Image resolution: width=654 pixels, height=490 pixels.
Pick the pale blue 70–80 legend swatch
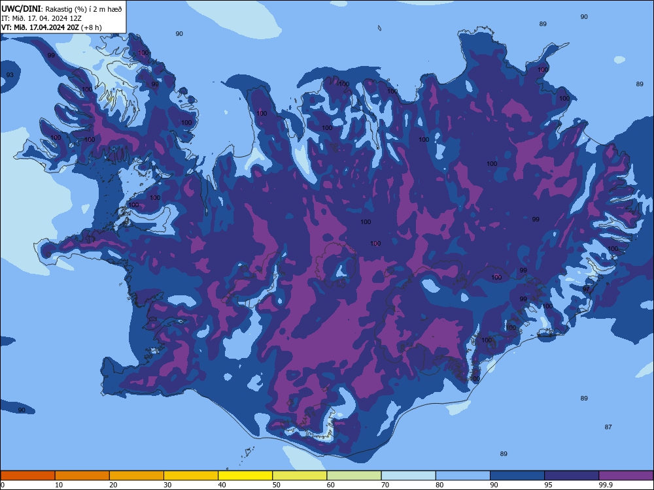pyautogui.click(x=409, y=476)
